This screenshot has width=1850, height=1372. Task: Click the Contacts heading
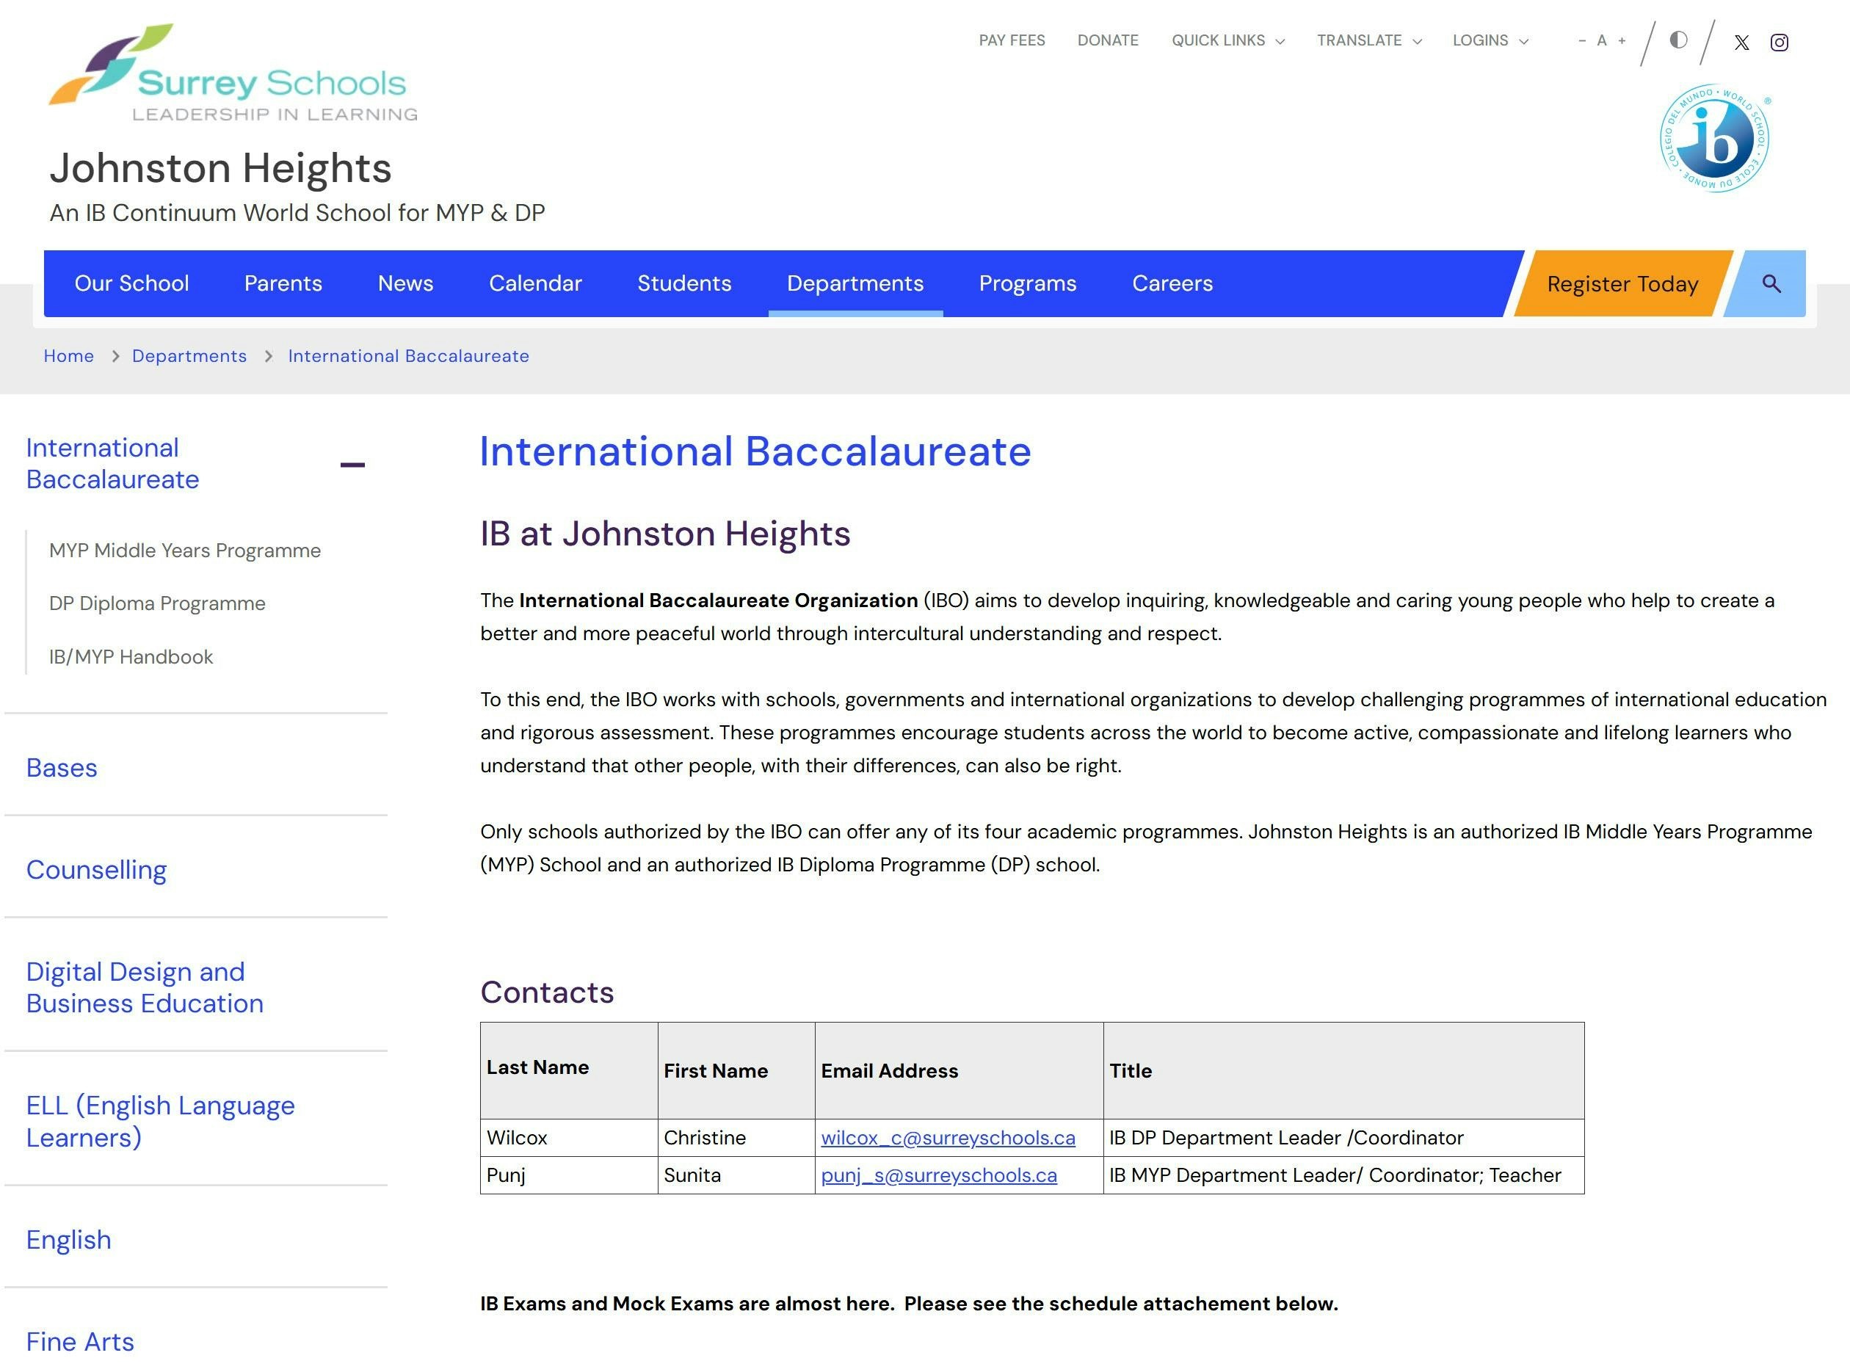coord(547,992)
